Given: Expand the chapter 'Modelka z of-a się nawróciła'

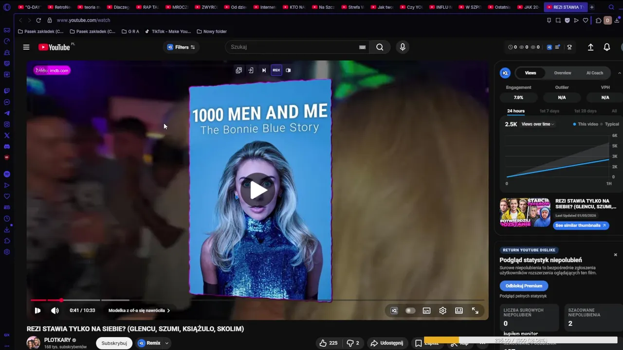Looking at the screenshot, I should [139, 311].
